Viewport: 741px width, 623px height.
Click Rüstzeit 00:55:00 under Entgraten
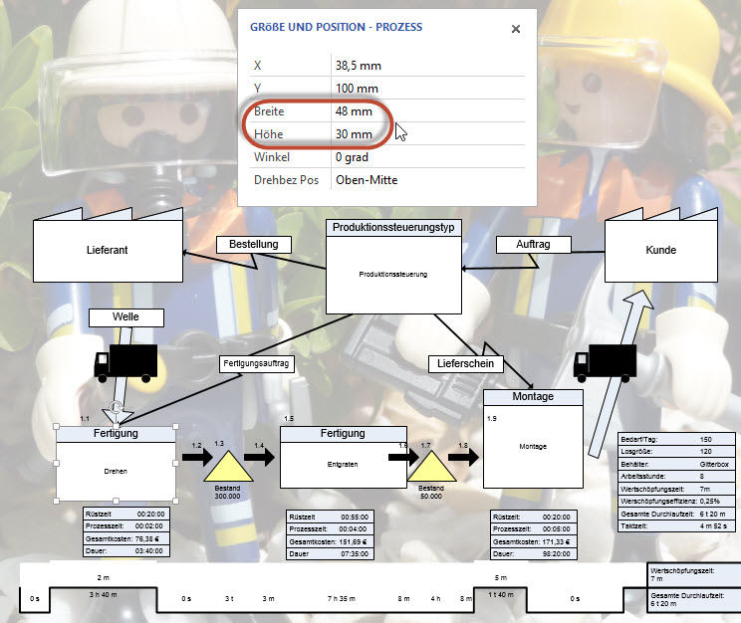coord(330,518)
